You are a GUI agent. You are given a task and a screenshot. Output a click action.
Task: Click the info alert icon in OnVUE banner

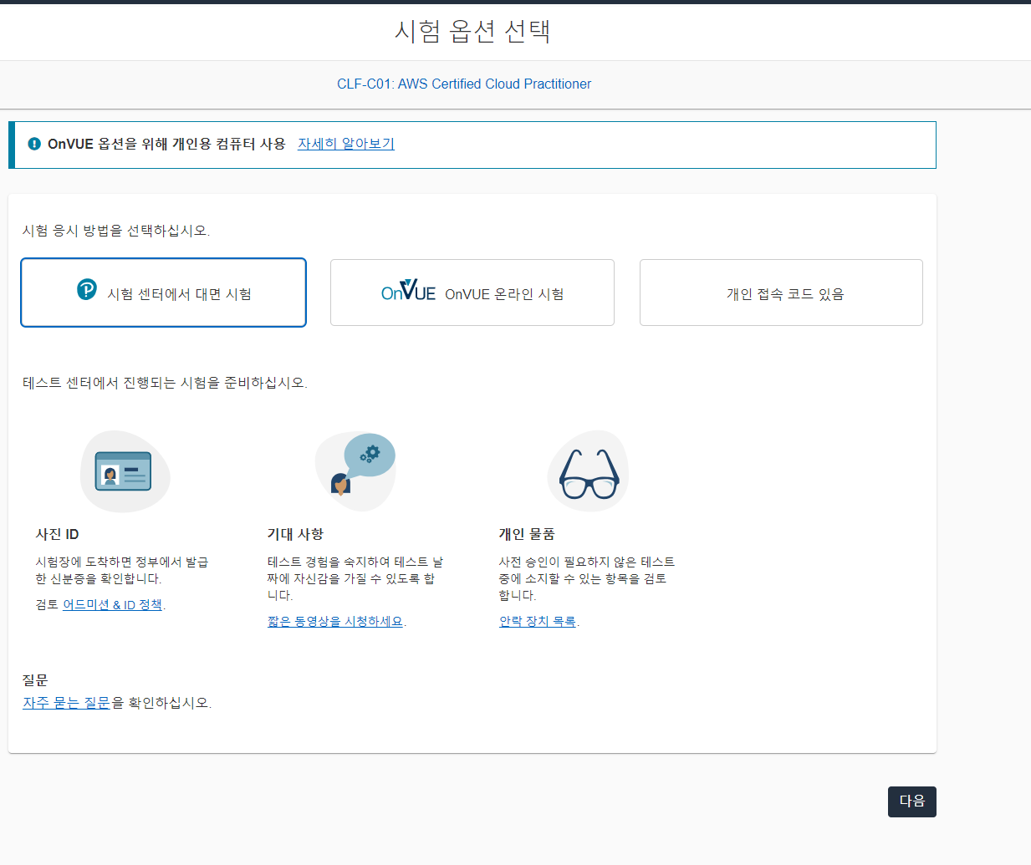pyautogui.click(x=34, y=144)
